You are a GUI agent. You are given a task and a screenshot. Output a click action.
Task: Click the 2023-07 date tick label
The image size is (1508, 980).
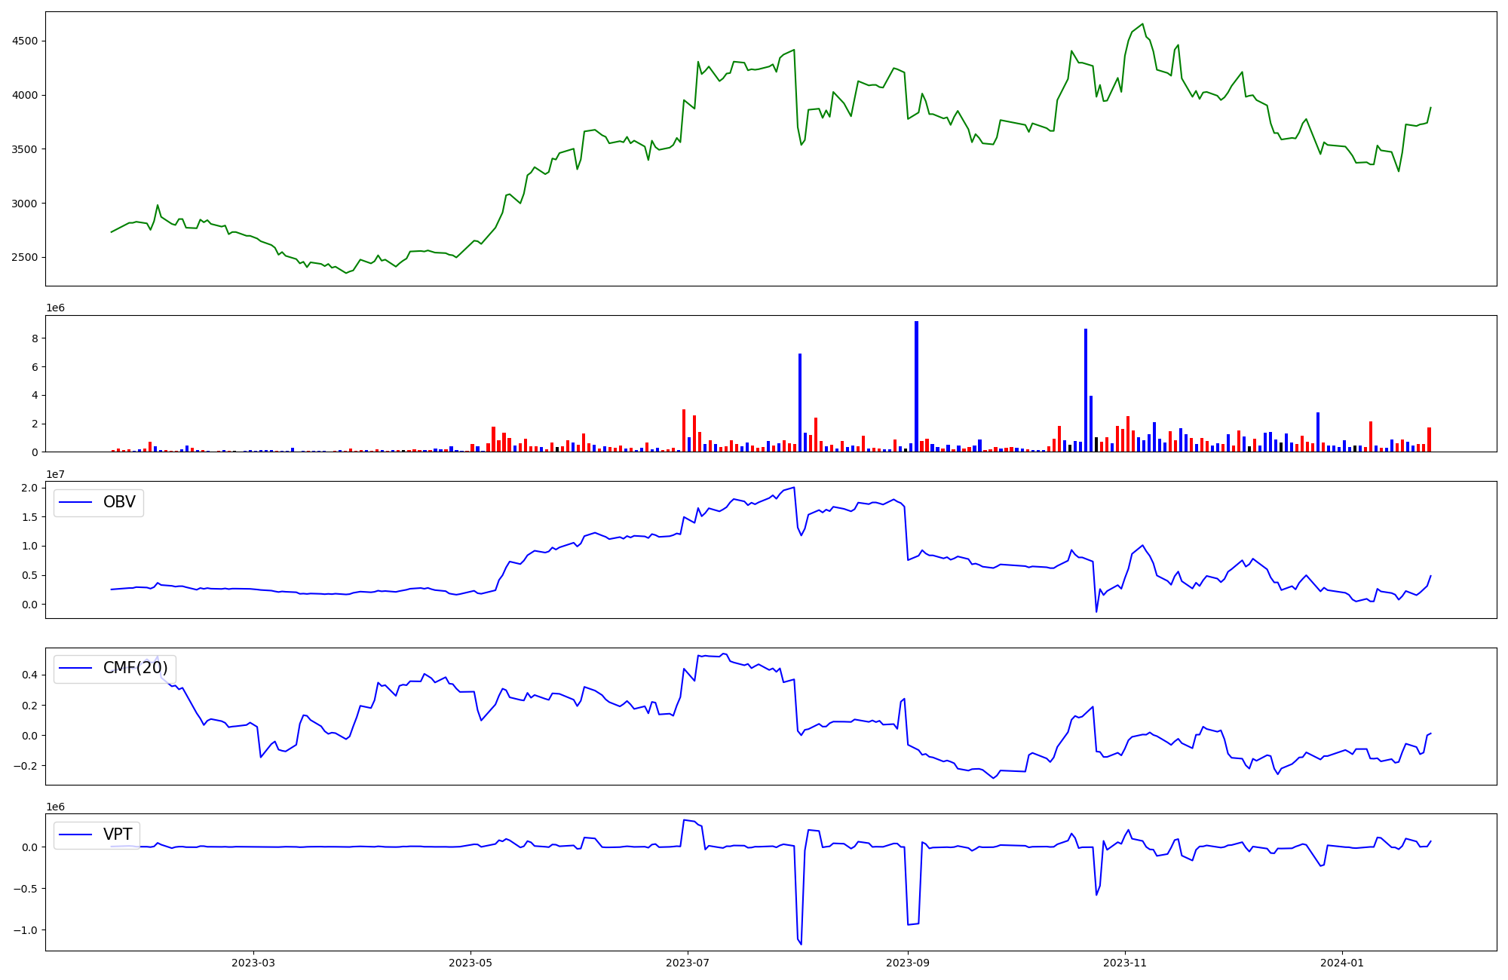point(688,963)
